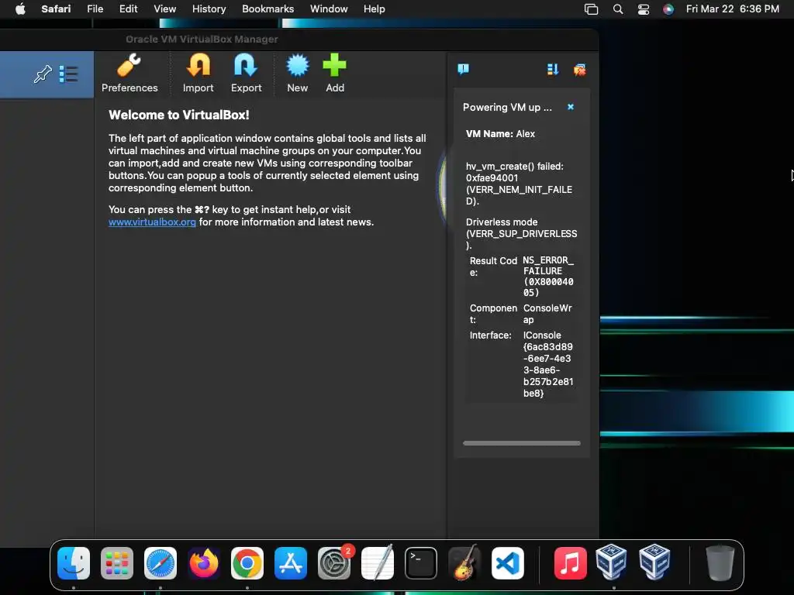Open the www.virtualbox.org link

[x=152, y=222]
